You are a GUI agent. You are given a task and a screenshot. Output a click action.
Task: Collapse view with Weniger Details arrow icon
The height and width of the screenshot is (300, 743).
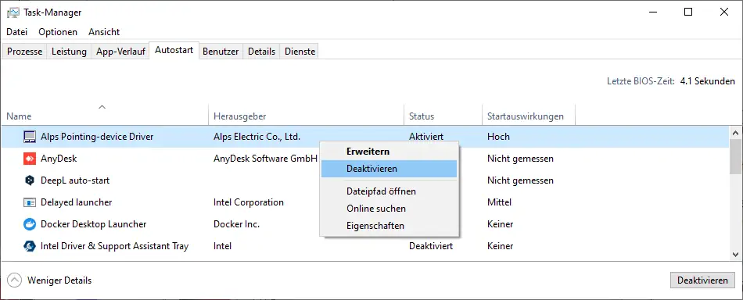(15, 280)
